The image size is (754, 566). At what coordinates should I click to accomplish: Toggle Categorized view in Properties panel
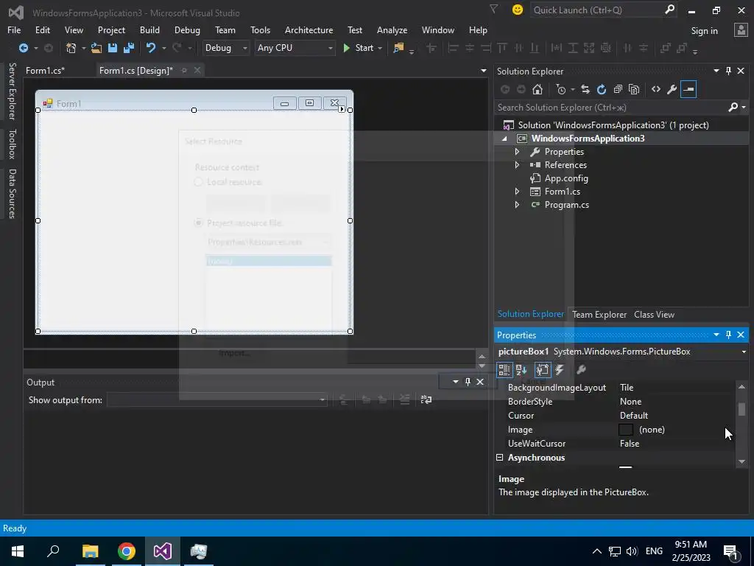pos(504,370)
